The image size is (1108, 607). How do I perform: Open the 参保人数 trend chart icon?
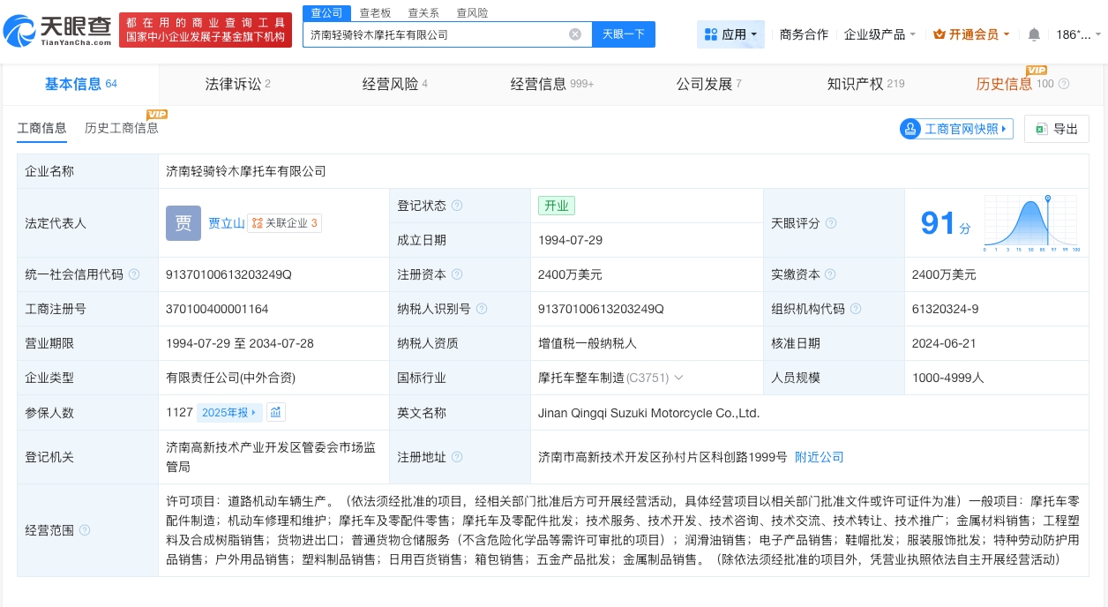[x=276, y=412]
